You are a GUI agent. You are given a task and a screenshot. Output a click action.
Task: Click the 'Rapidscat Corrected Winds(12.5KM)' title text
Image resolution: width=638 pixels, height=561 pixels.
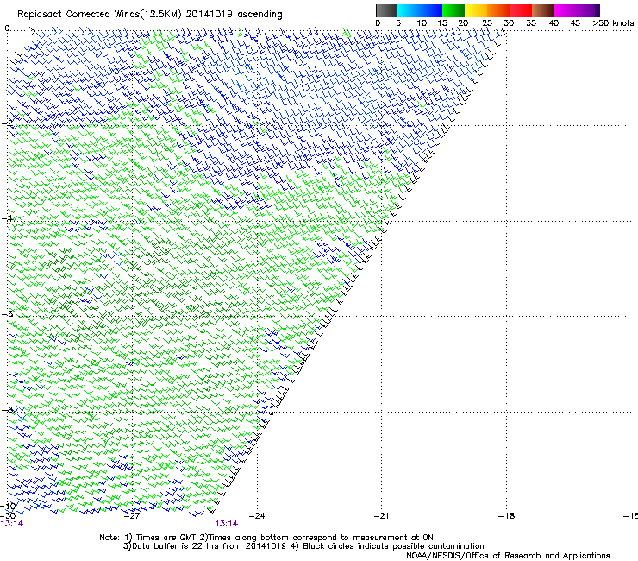(x=99, y=15)
